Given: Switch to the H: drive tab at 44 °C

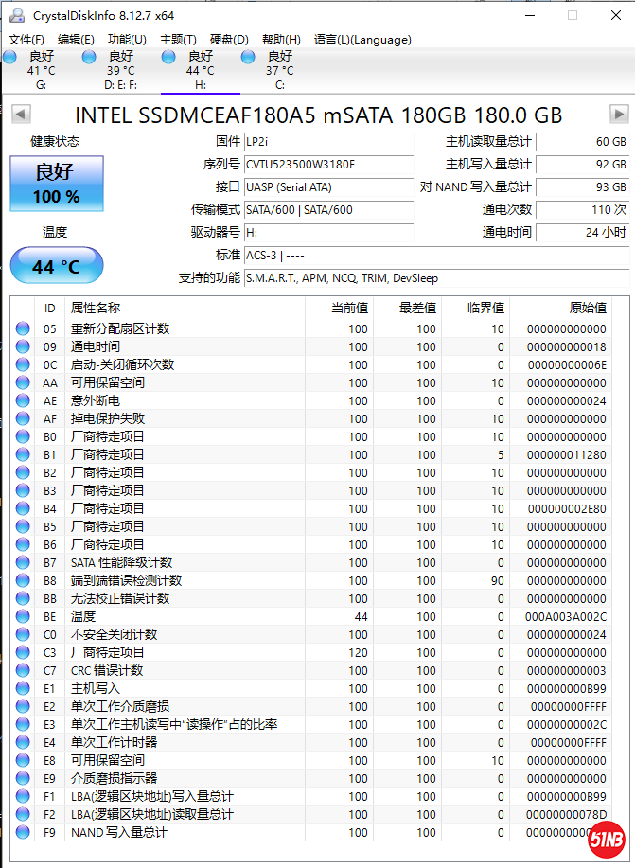Looking at the screenshot, I should tap(200, 71).
